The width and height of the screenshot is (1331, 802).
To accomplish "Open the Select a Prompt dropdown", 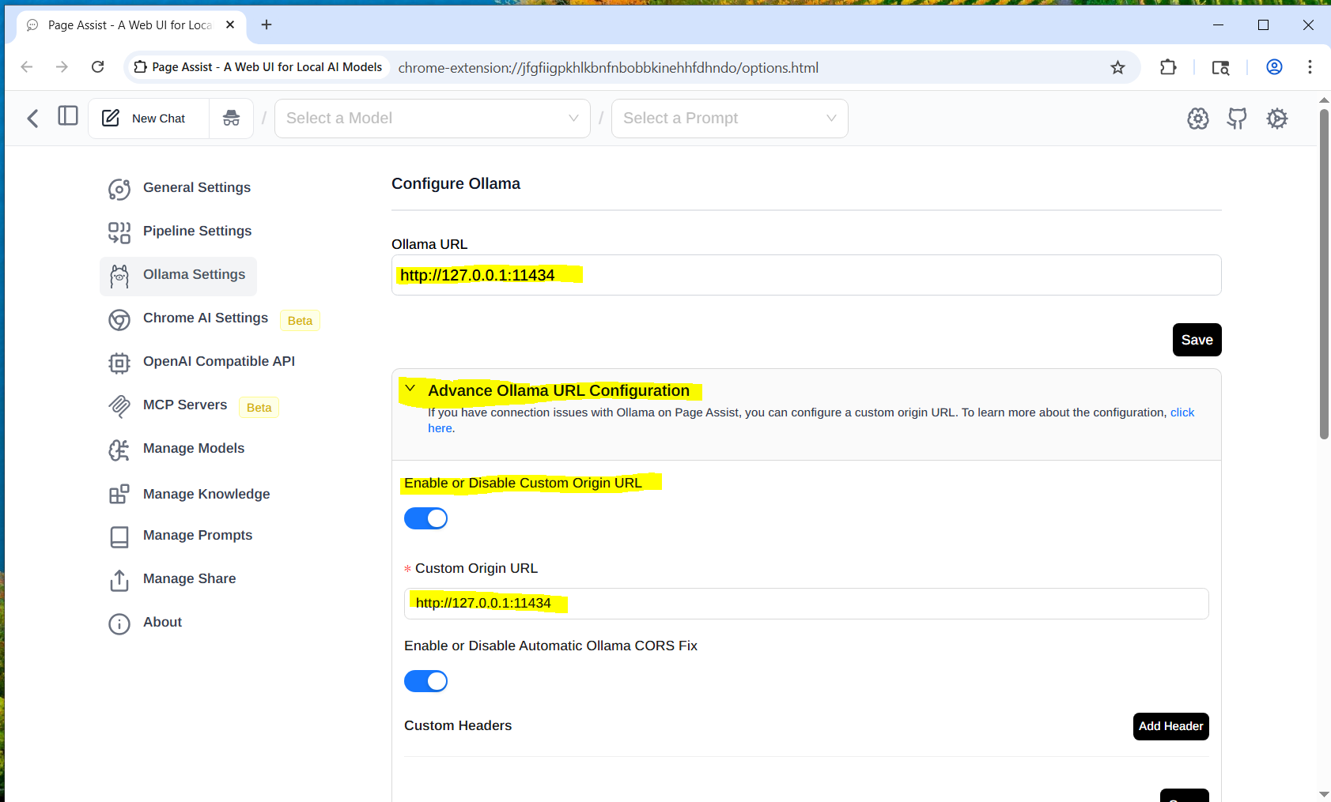I will [x=728, y=118].
